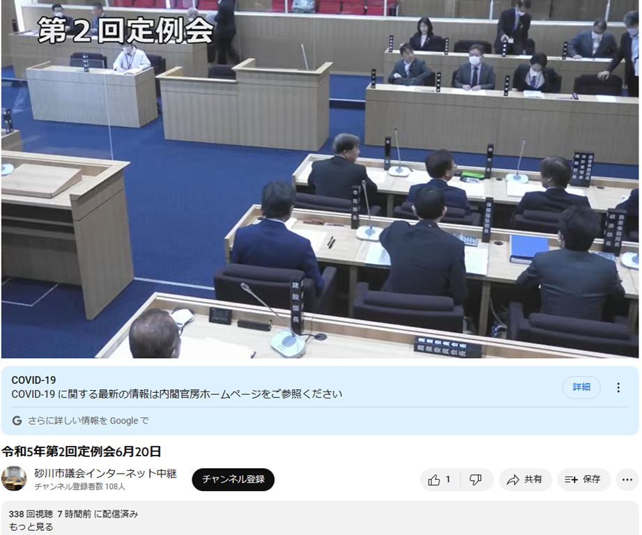Click the thumbs-down dislike icon
The width and height of the screenshot is (642, 535).
tap(475, 479)
